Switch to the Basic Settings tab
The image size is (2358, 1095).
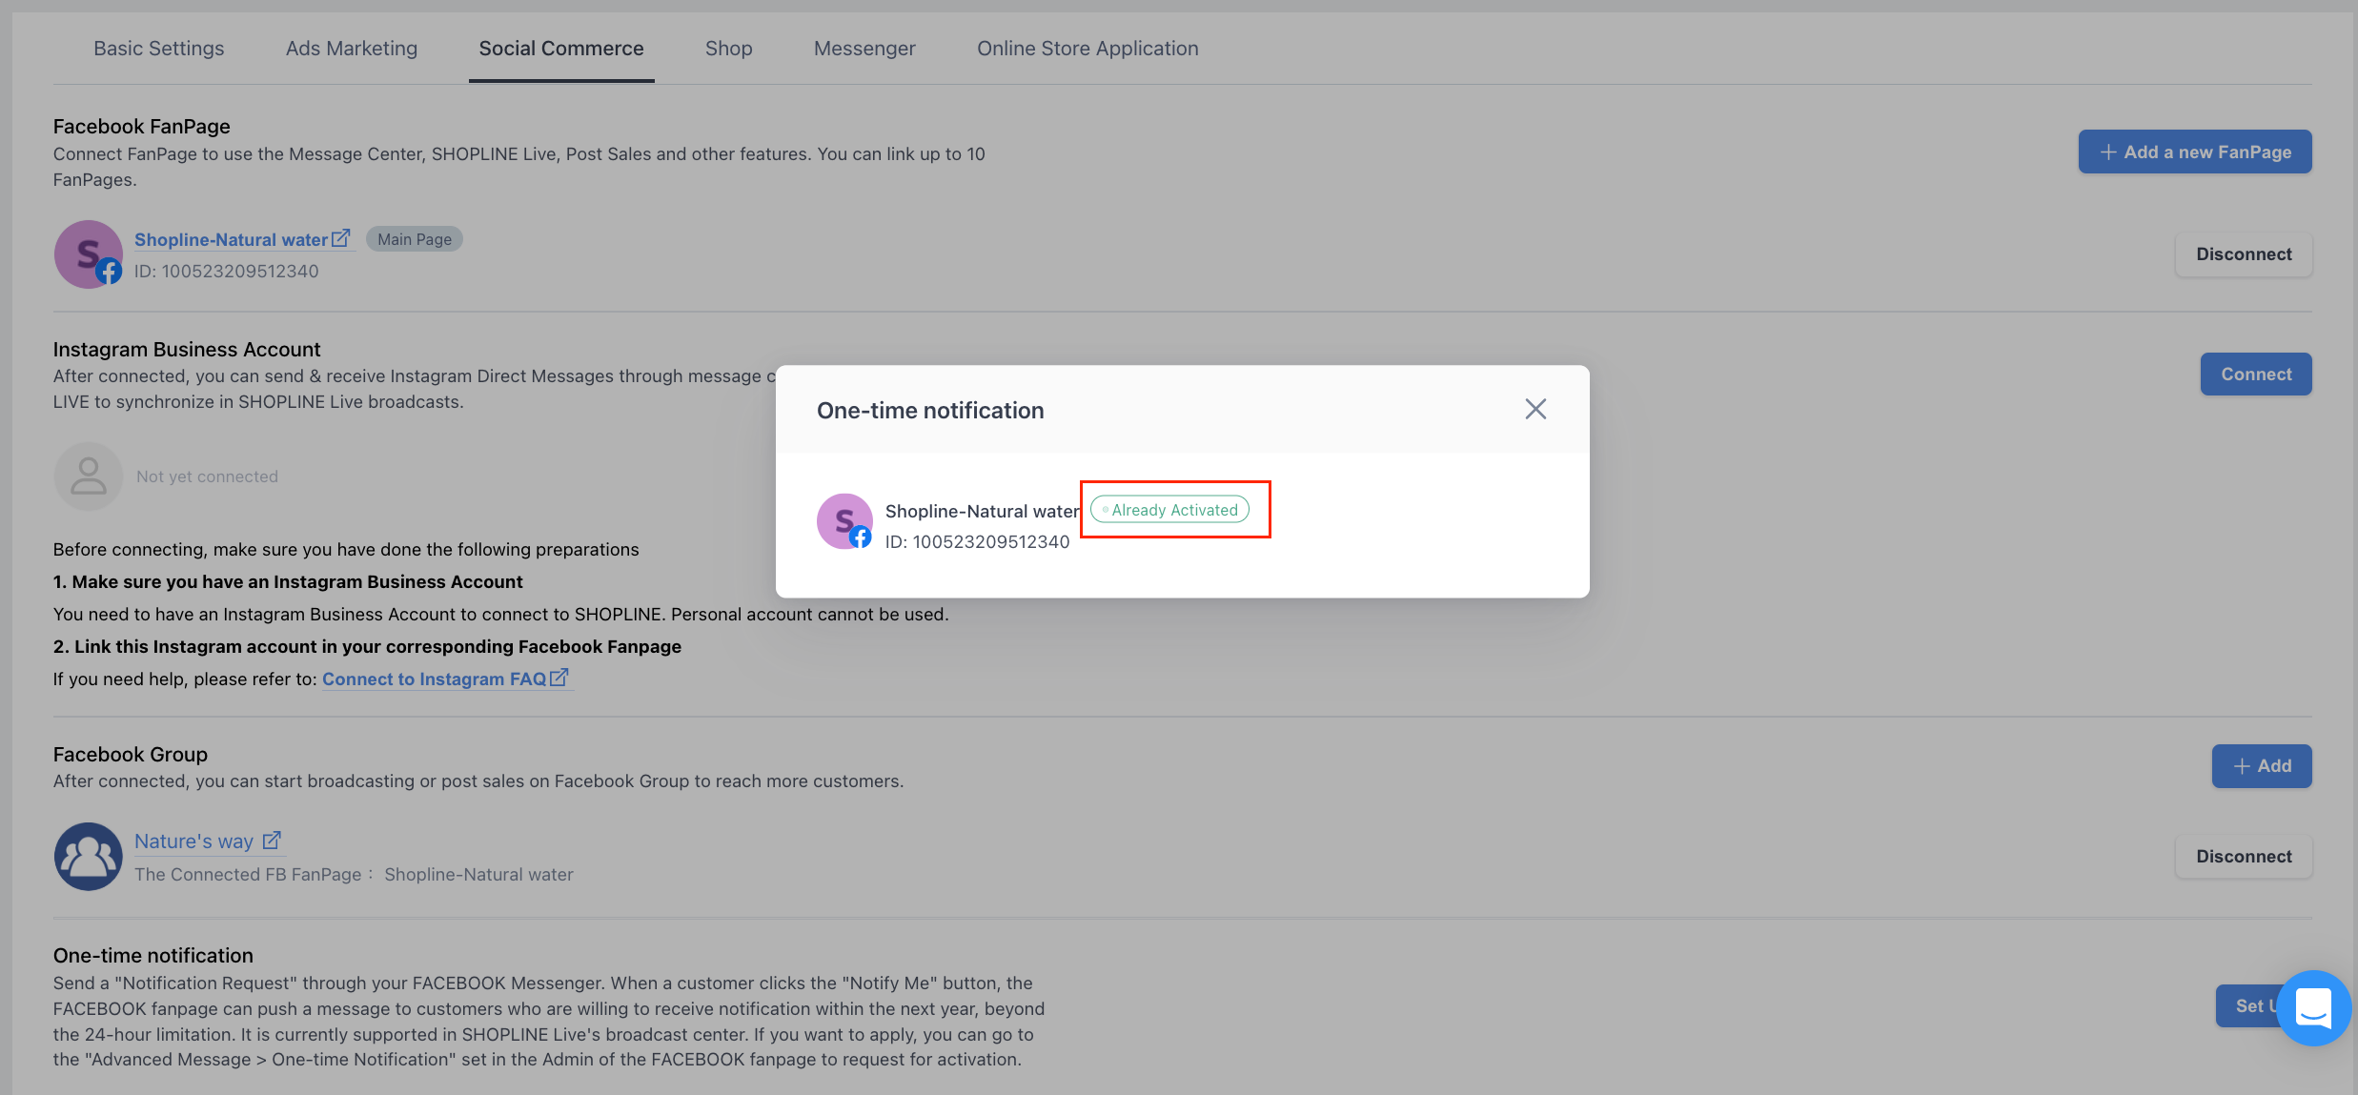point(159,49)
